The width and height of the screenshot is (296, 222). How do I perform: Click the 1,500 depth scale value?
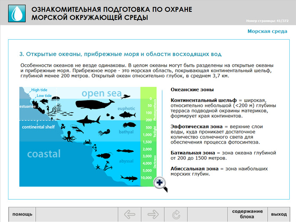[147, 142]
